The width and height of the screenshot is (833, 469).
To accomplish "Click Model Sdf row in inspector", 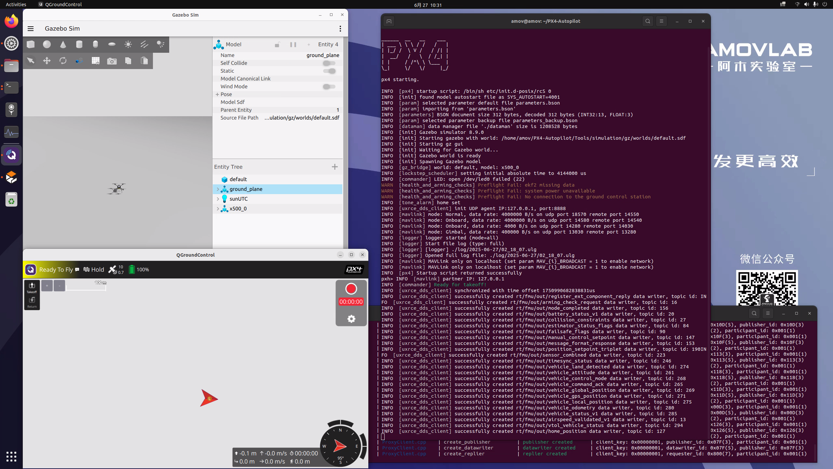I will click(278, 102).
